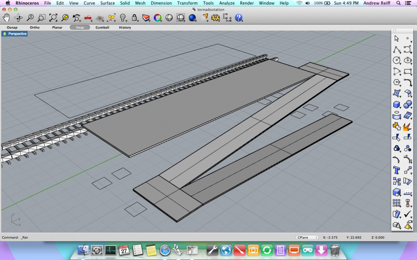Click the lock icon in toolbar
The image size is (417, 260).
[x=134, y=18]
